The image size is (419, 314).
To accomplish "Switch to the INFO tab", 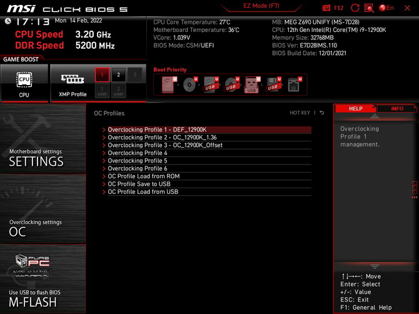I will pyautogui.click(x=397, y=108).
